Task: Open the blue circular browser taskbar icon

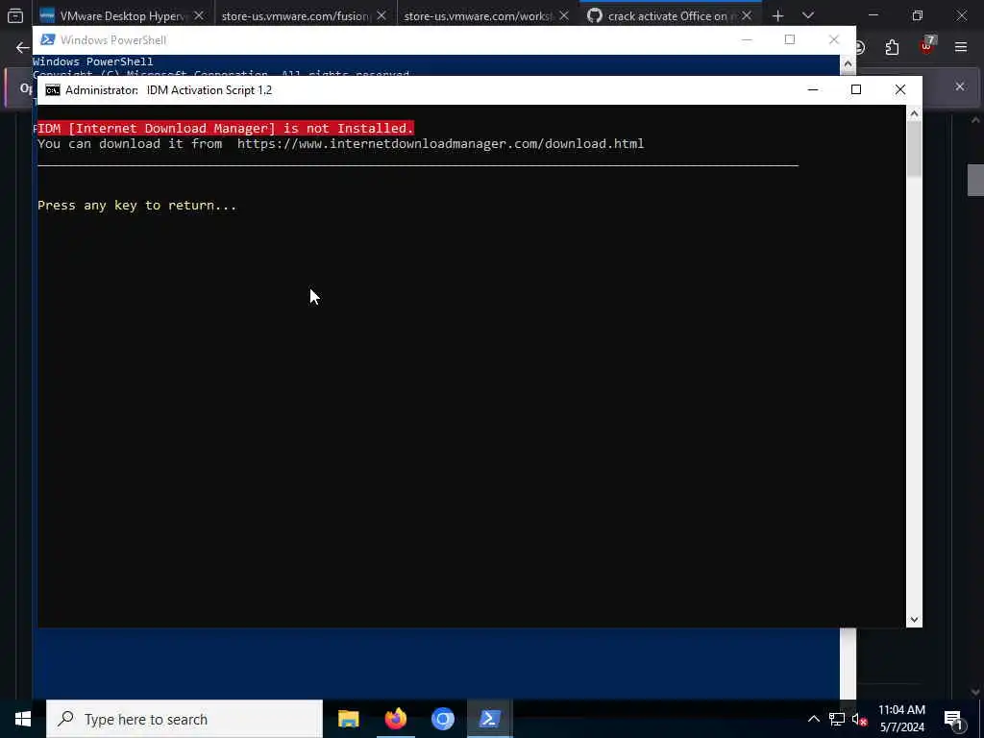Action: (x=442, y=719)
